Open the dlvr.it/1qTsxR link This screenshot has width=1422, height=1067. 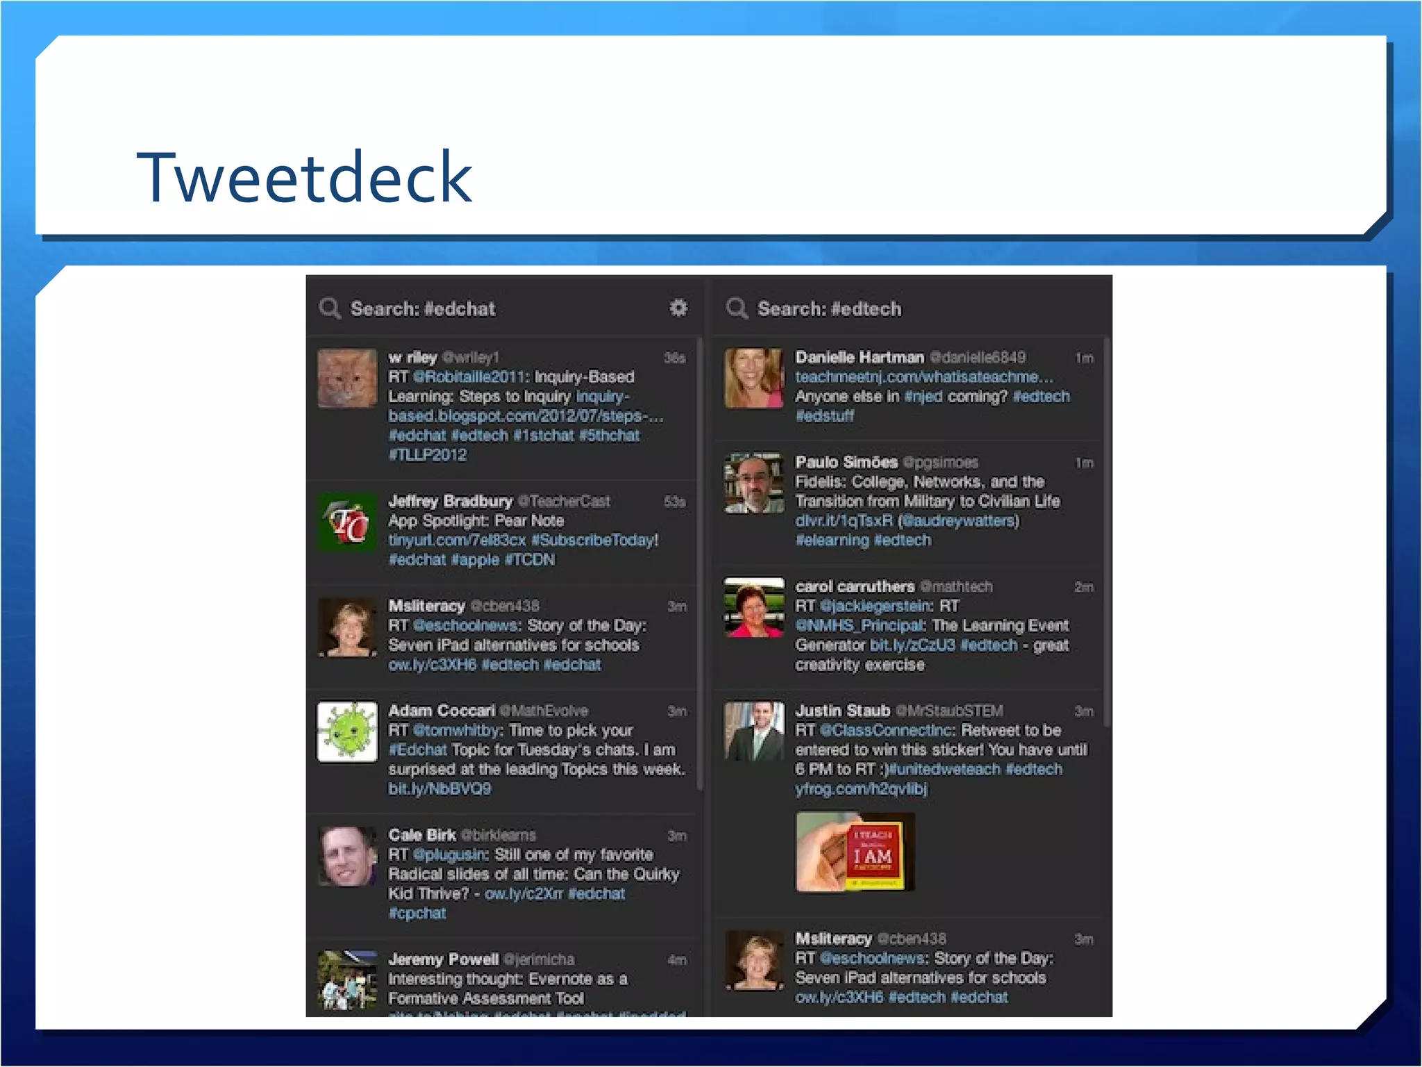[x=844, y=520]
